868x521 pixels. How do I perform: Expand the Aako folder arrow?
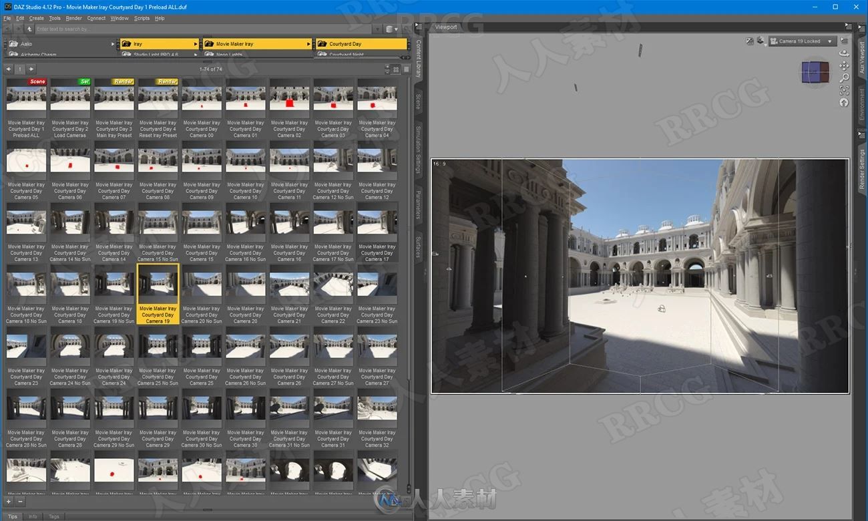[x=113, y=44]
